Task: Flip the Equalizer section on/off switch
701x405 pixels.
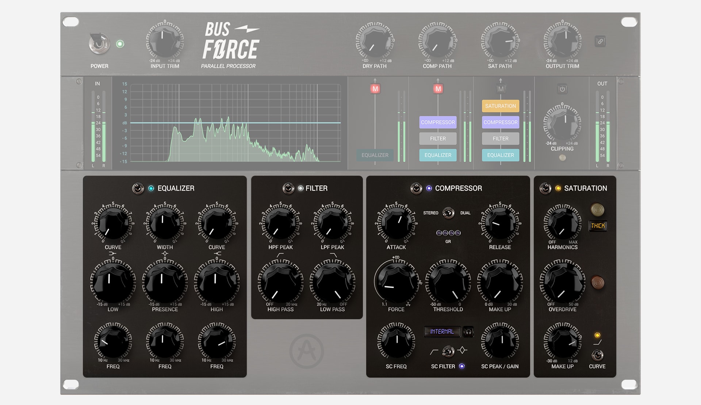Action: [x=138, y=188]
